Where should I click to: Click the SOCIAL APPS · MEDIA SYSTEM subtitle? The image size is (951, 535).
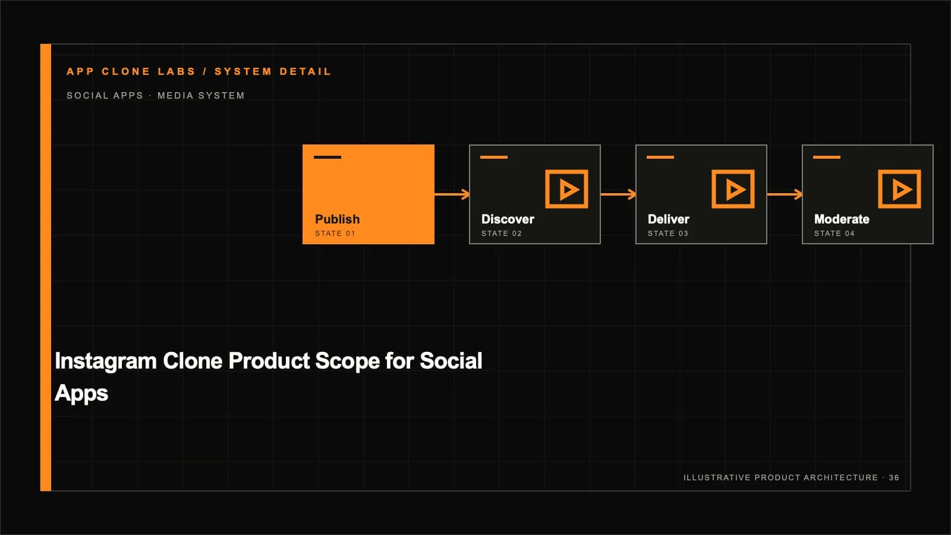(x=155, y=96)
